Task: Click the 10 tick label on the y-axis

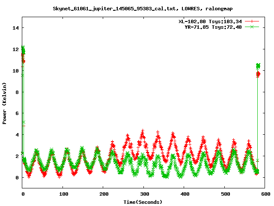Action: coord(15,70)
